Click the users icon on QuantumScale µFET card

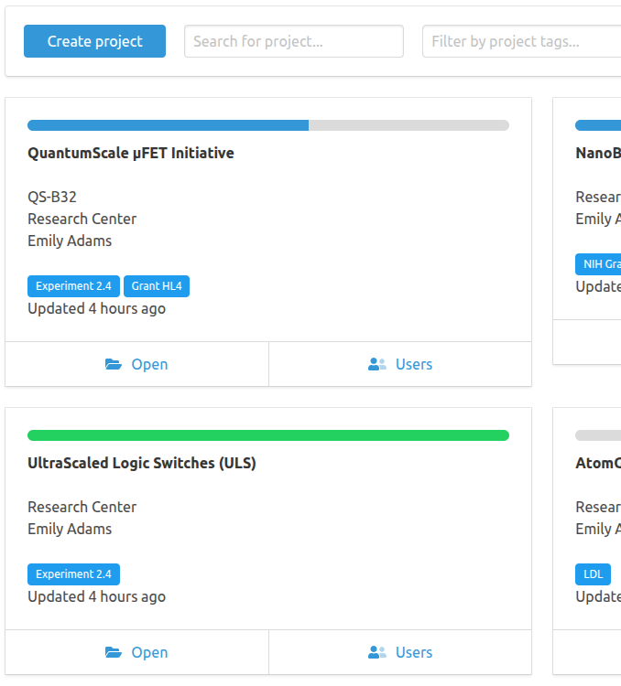pyautogui.click(x=376, y=364)
